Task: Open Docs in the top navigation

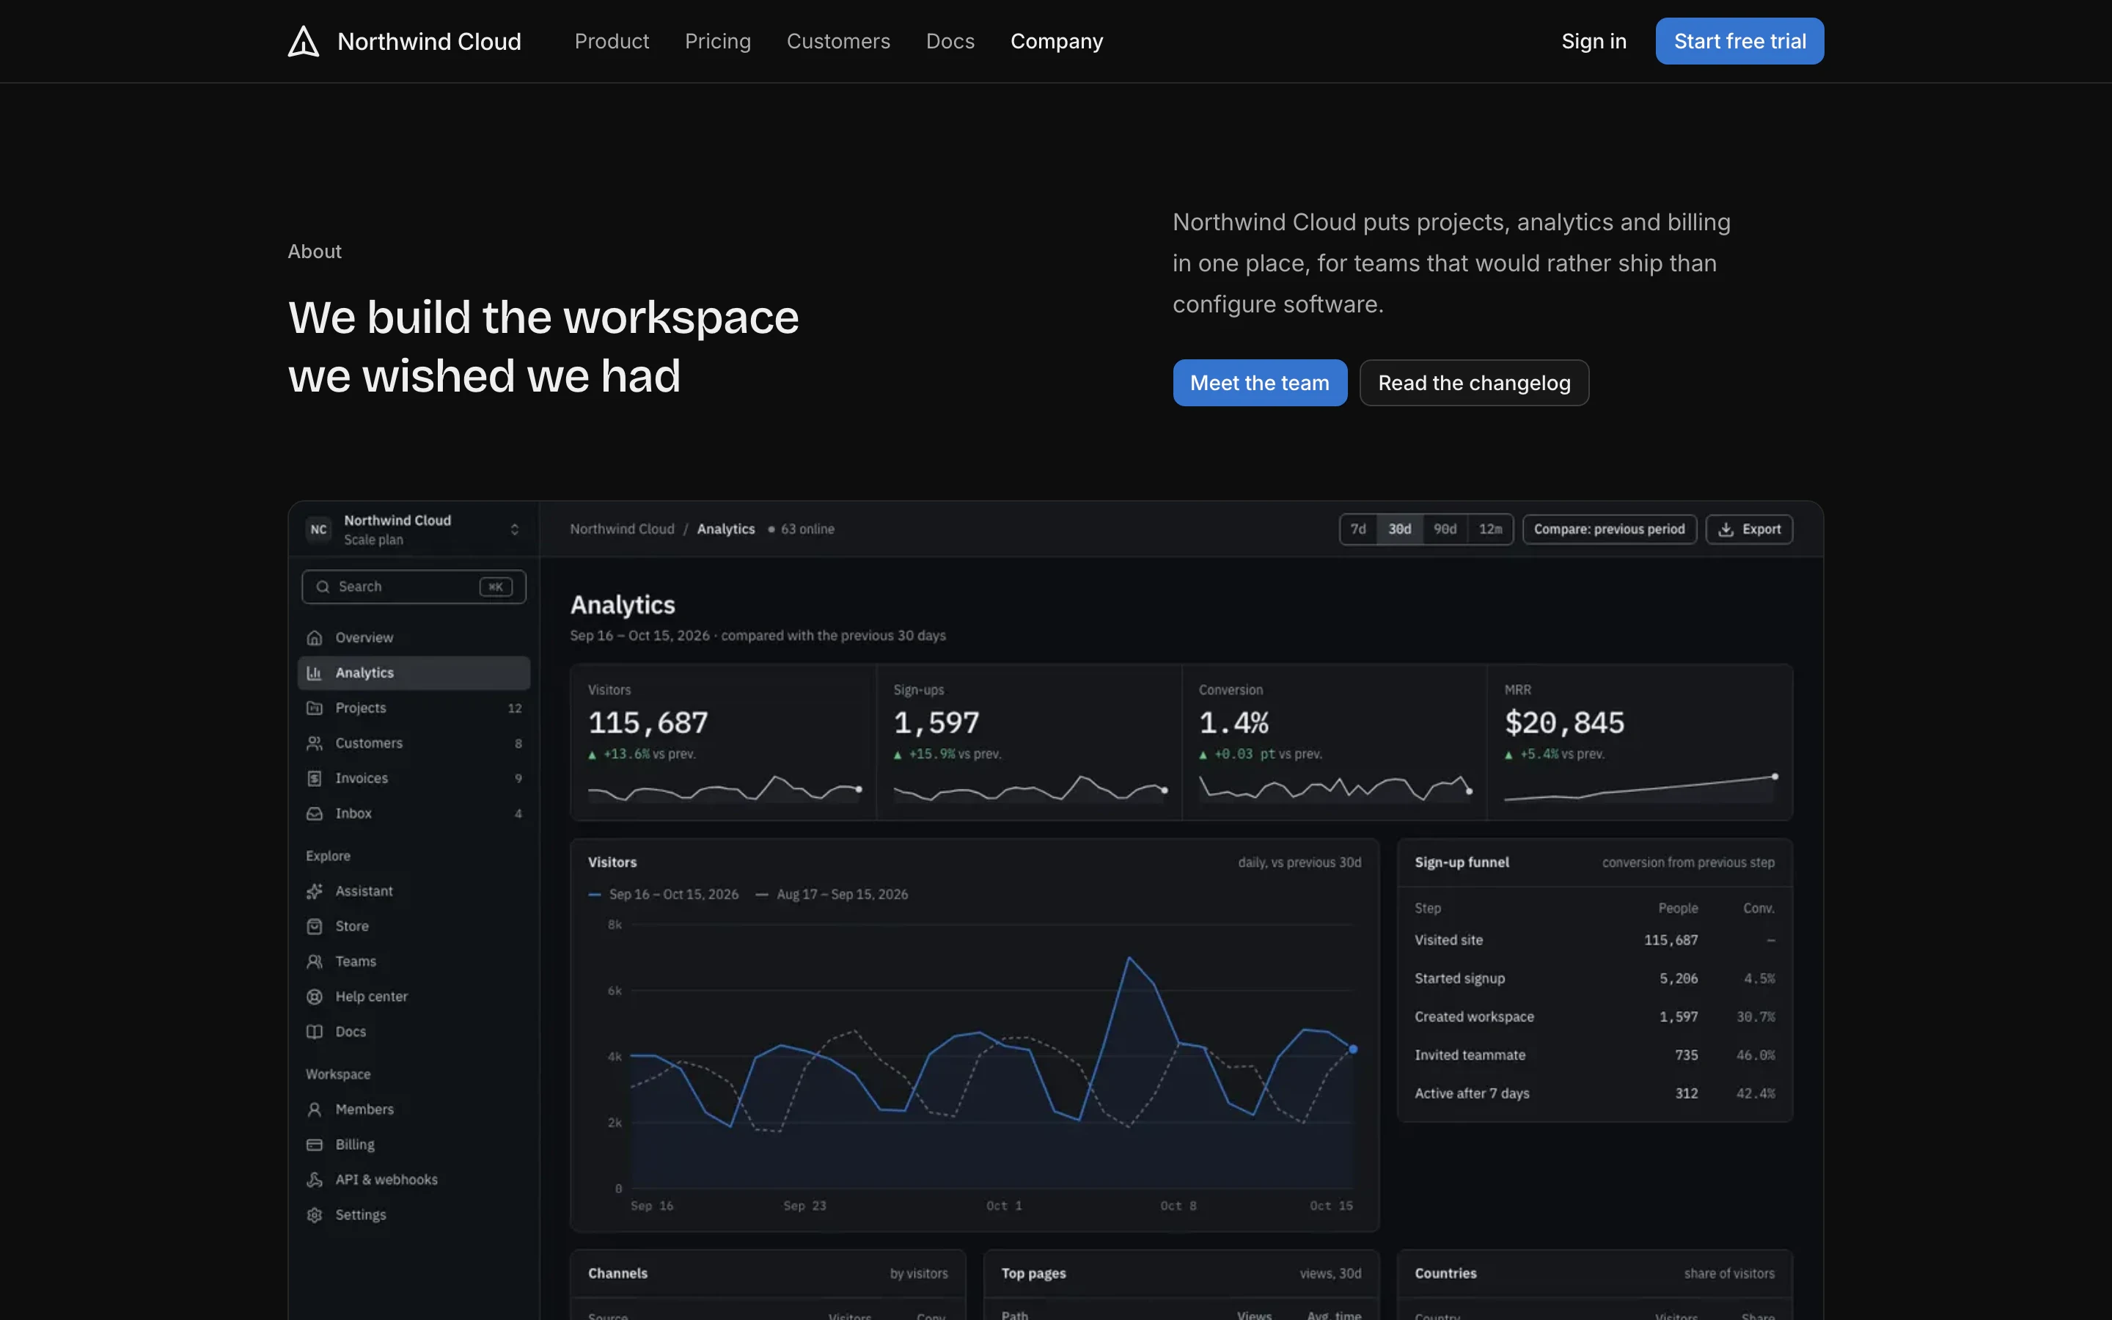Action: coord(950,41)
